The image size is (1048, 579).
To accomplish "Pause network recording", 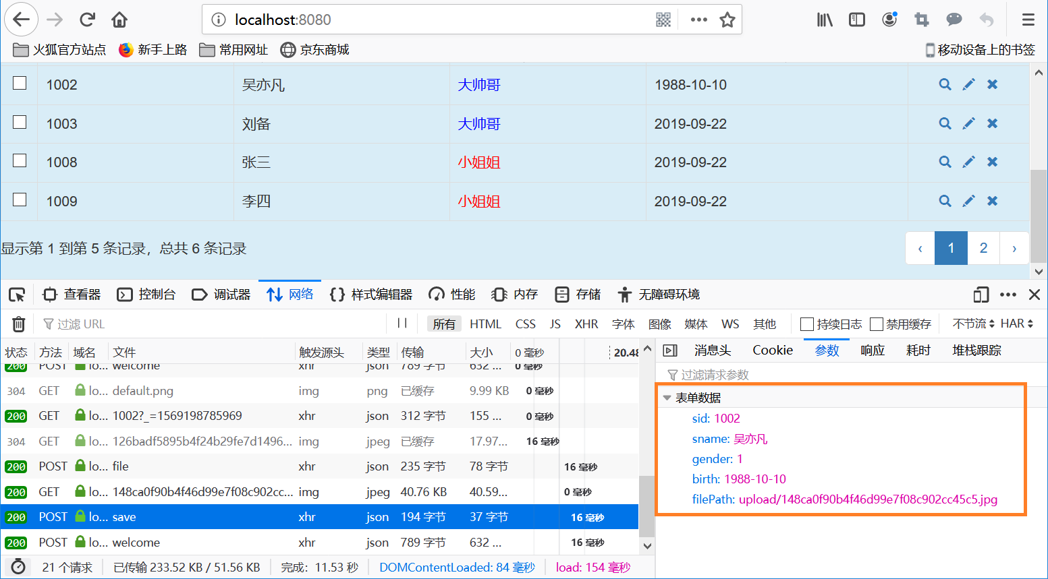I will 402,324.
